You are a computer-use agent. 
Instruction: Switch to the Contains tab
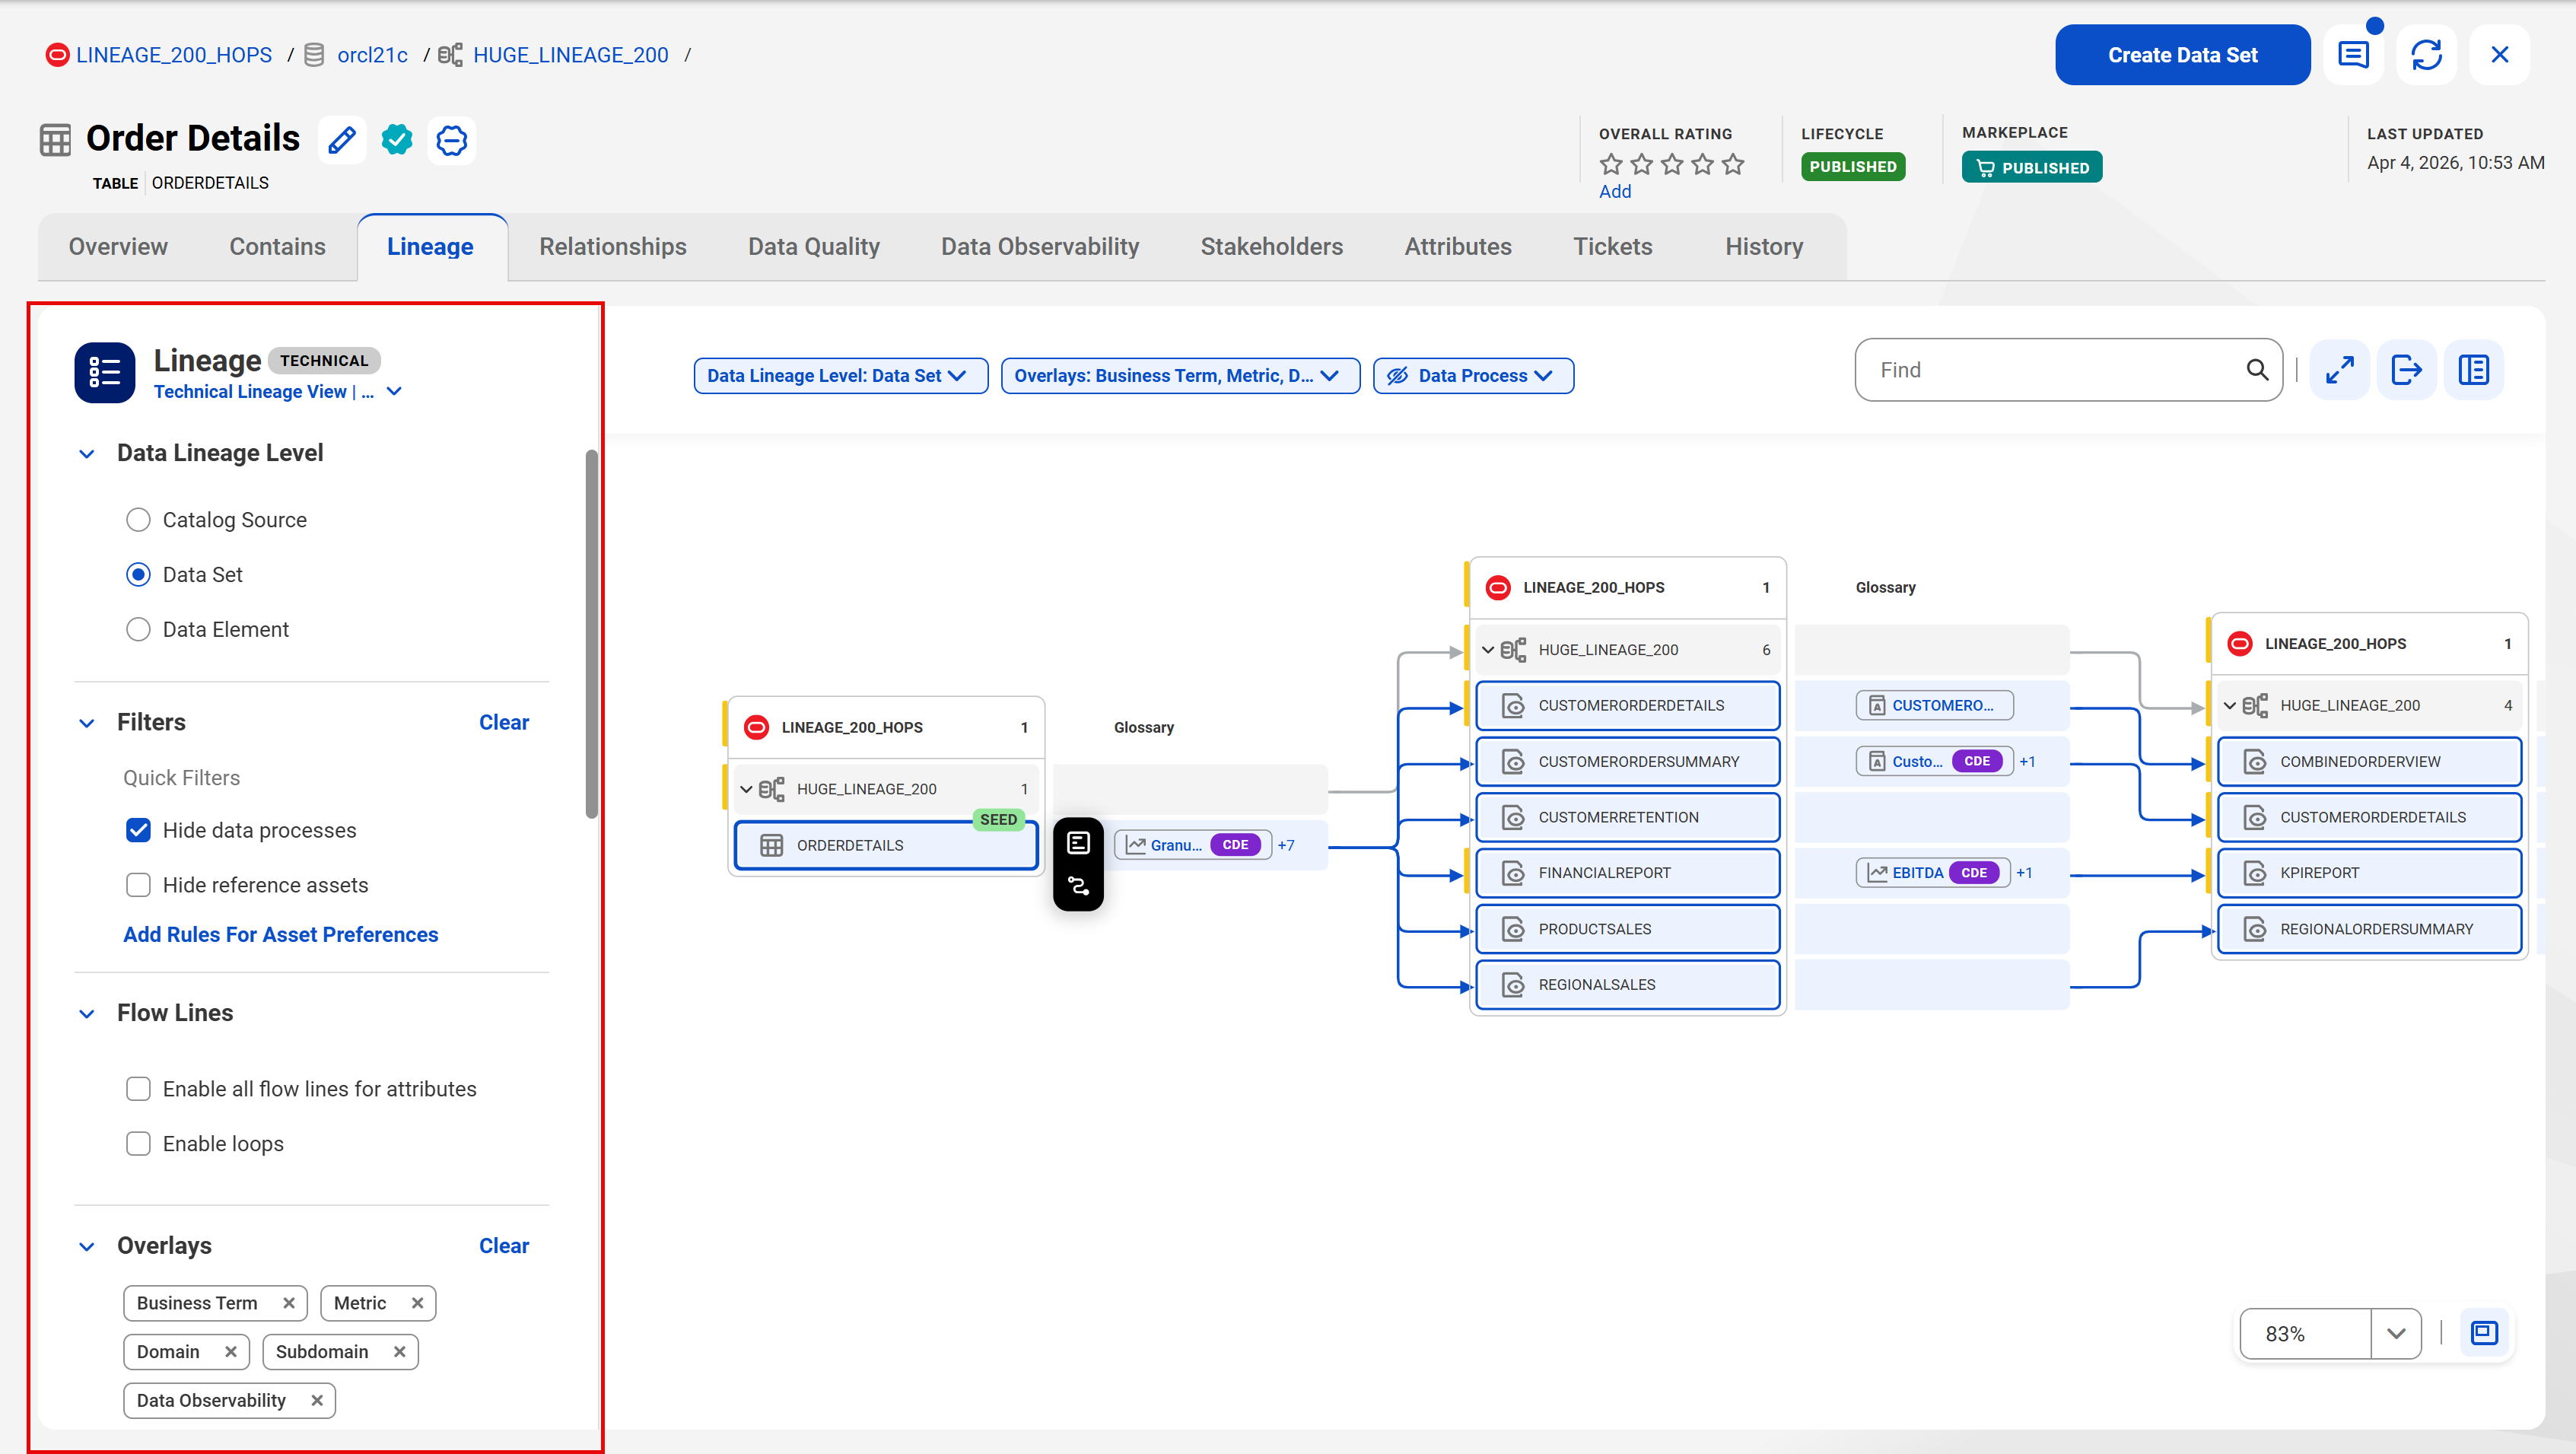click(277, 247)
